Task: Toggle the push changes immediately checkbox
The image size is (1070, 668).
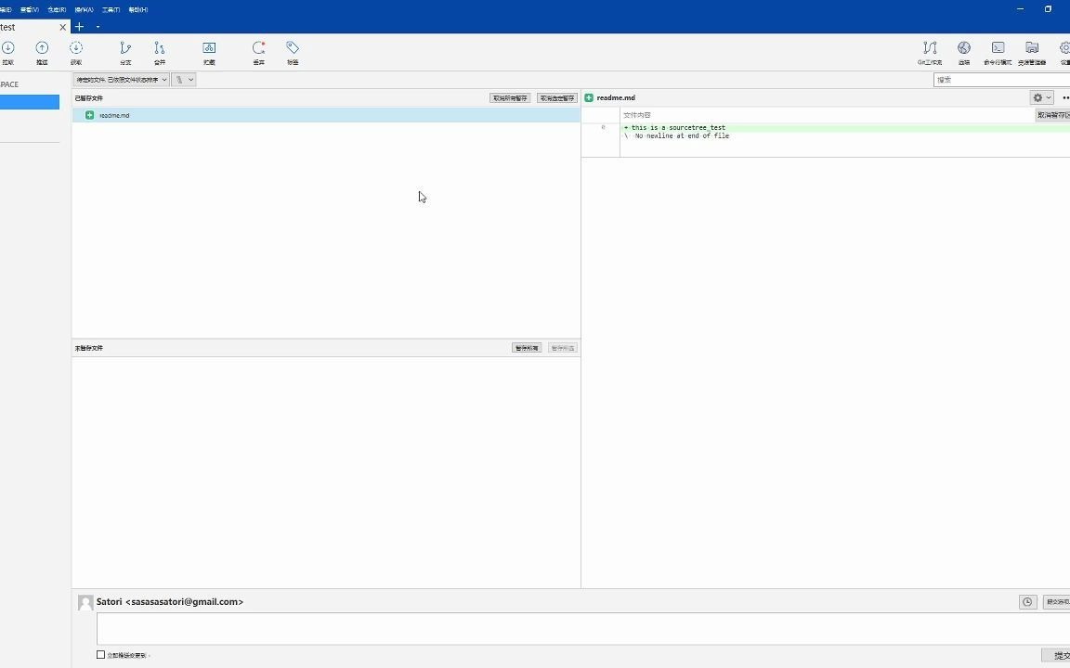Action: (100, 655)
